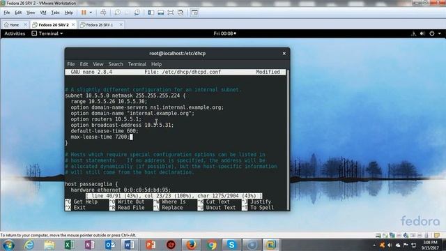Open the terminal Search menu

pos(116,64)
